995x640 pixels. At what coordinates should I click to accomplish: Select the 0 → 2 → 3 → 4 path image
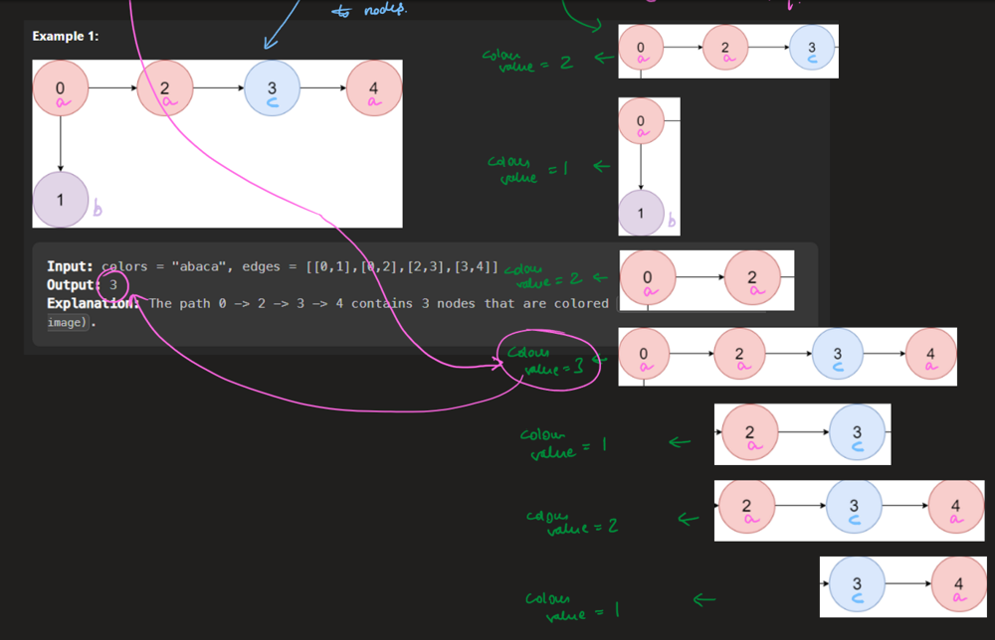(x=786, y=357)
